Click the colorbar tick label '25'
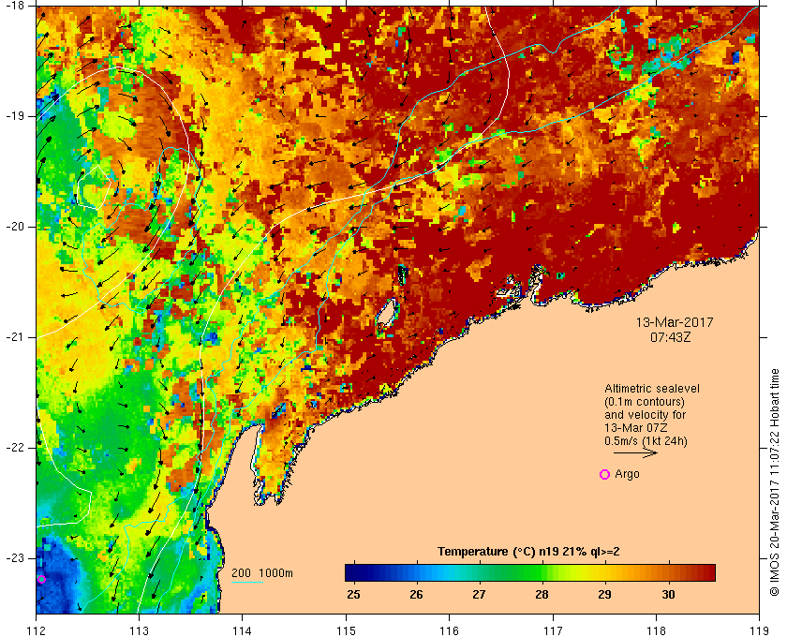The height and width of the screenshot is (637, 787). (x=354, y=595)
